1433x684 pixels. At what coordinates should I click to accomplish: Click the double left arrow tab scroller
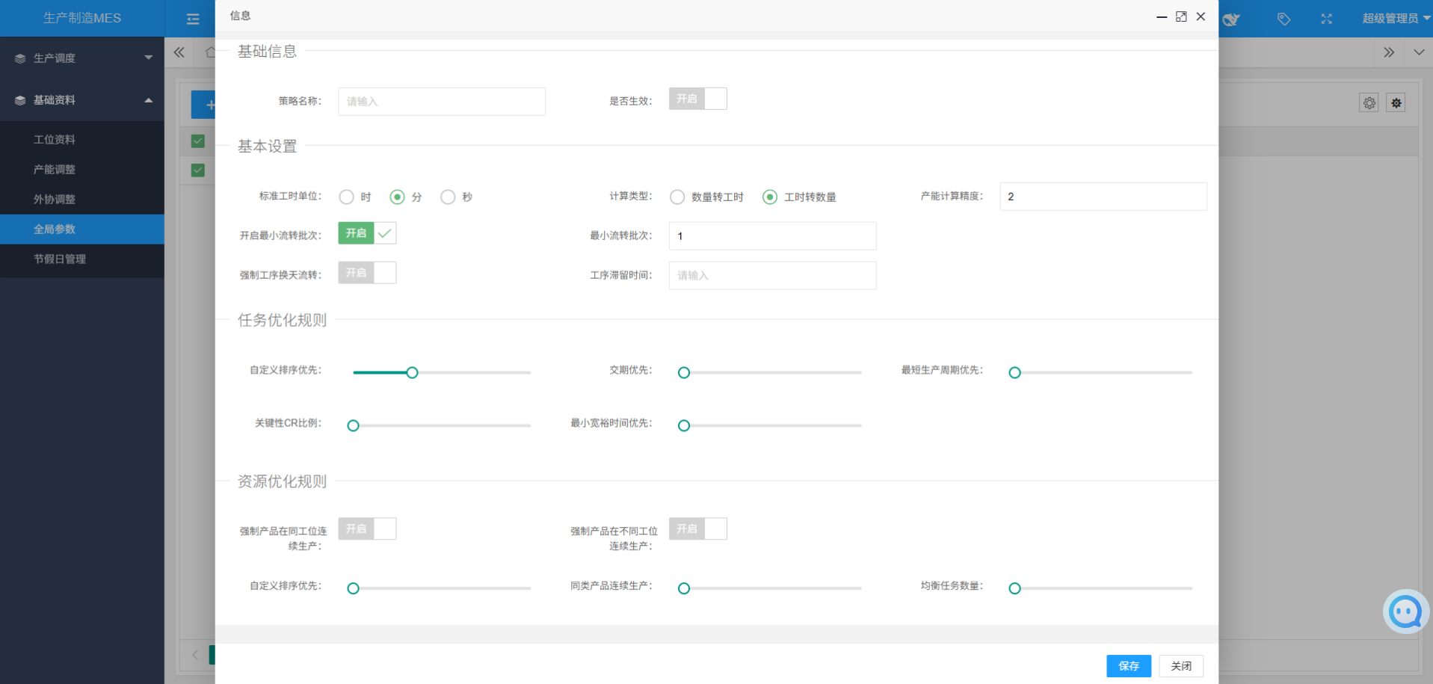(179, 52)
